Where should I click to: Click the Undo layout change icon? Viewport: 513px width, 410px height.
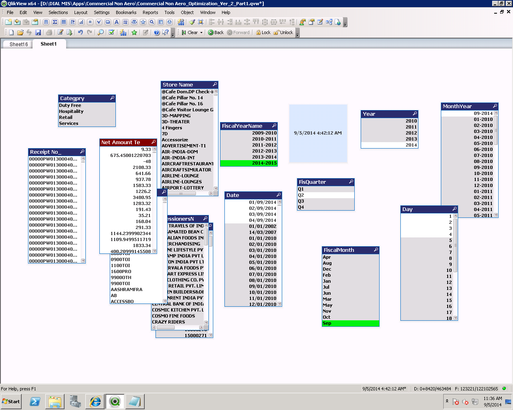pos(81,32)
